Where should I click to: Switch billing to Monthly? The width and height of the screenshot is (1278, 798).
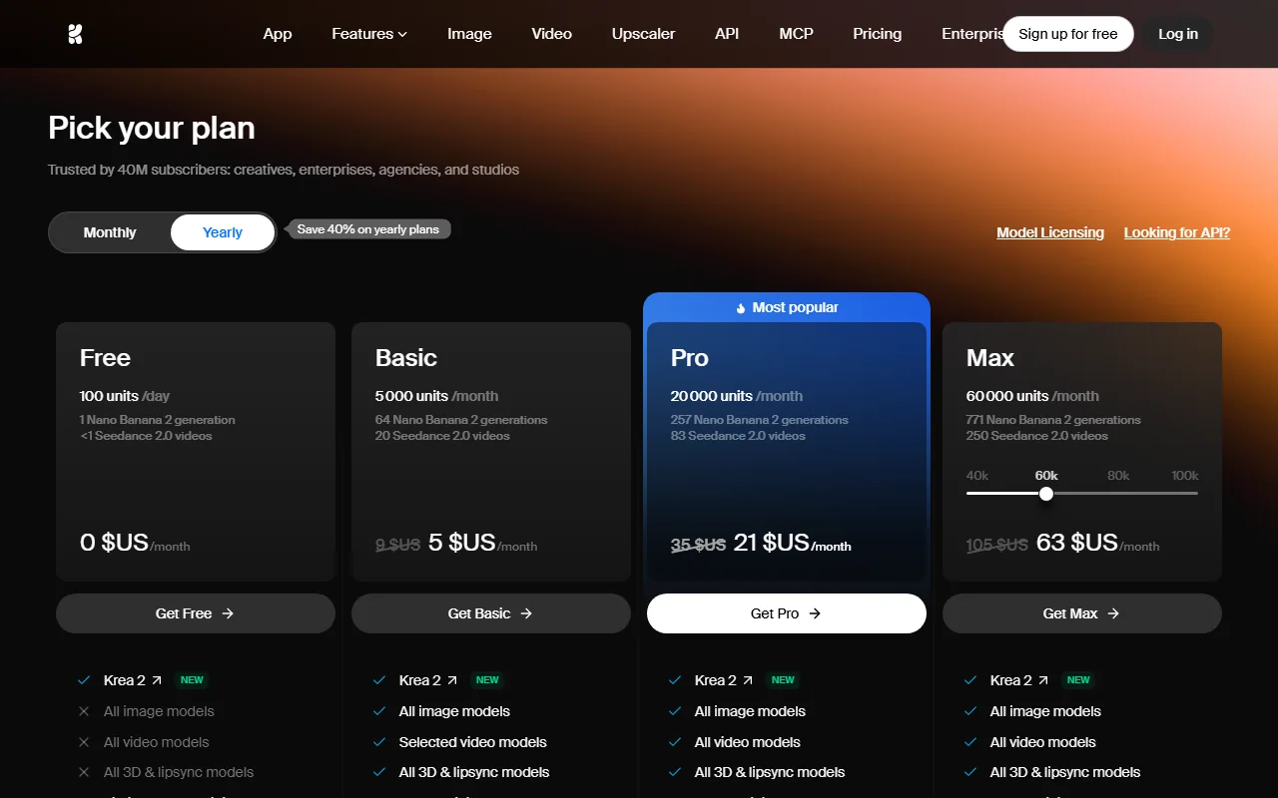coord(110,232)
